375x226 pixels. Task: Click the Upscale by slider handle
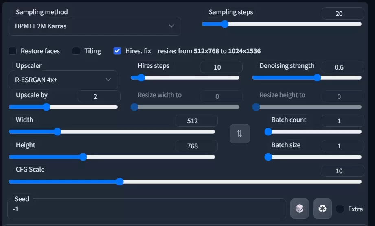pos(46,107)
